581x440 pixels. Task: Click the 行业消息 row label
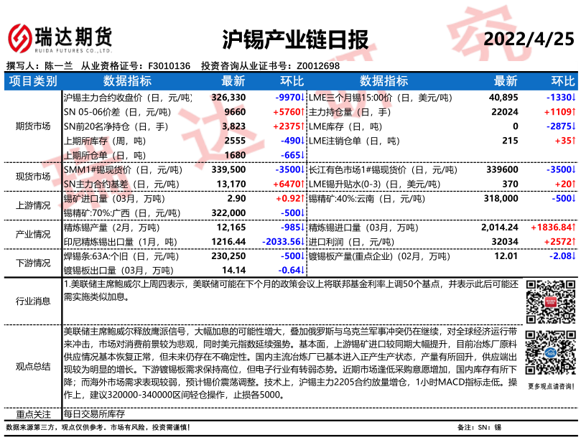click(x=33, y=301)
